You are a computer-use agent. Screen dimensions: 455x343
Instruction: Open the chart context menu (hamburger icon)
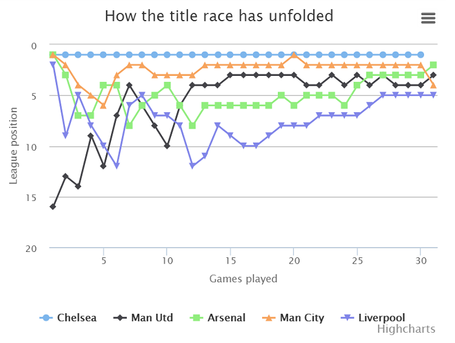428,18
